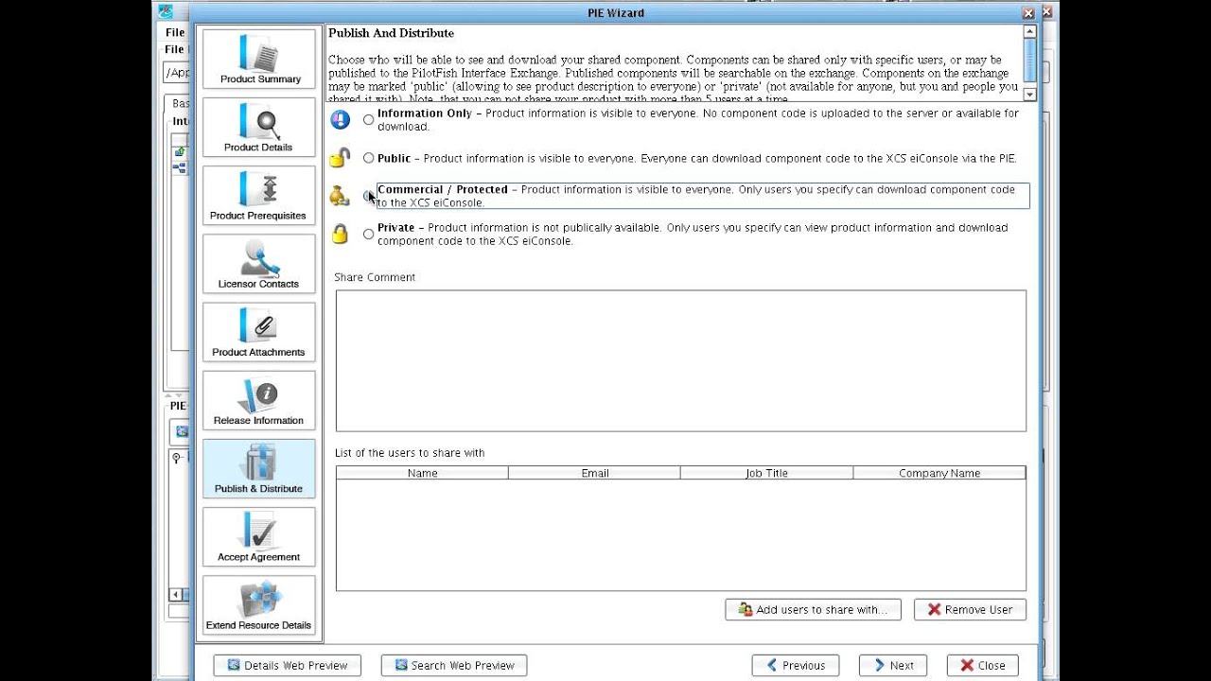The width and height of the screenshot is (1211, 681).
Task: Click the Public open padlock icon
Action: (x=340, y=158)
